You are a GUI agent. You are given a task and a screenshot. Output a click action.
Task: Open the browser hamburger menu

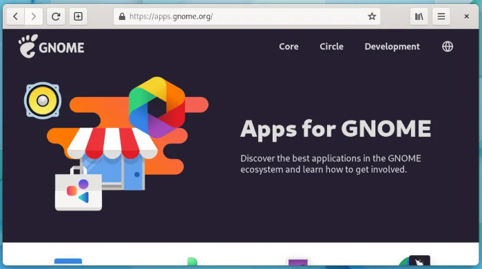point(441,17)
